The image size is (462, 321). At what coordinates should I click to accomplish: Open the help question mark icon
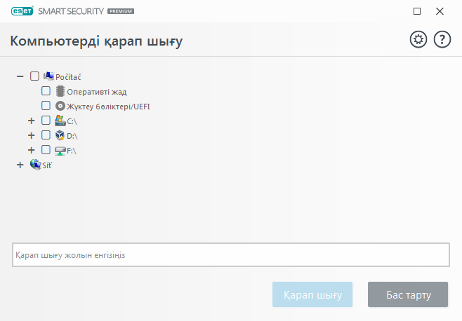click(x=442, y=40)
